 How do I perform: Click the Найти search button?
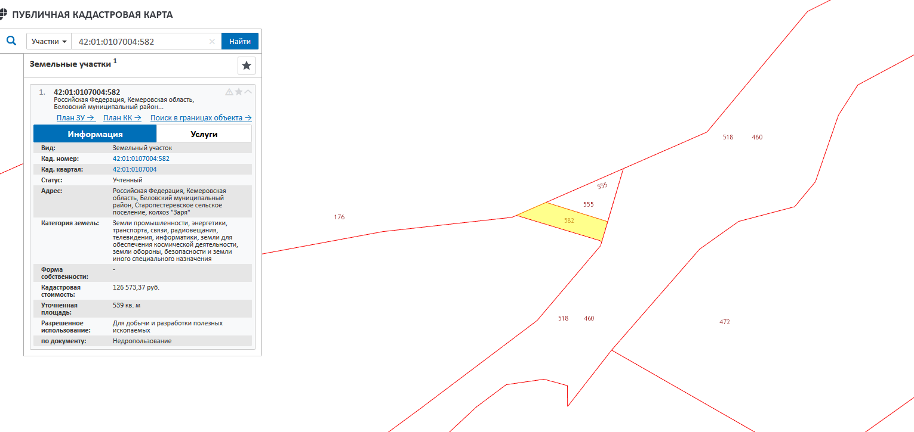pos(240,42)
